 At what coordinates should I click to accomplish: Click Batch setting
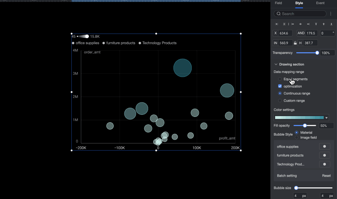pos(287,176)
